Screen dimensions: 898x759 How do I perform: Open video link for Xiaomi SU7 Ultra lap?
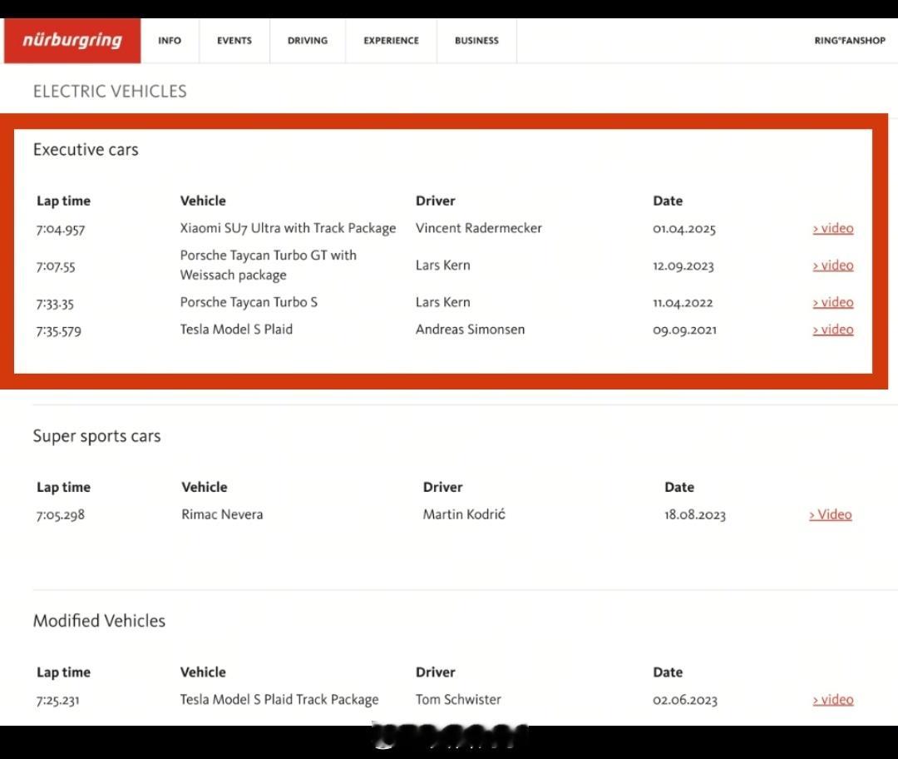click(x=833, y=228)
